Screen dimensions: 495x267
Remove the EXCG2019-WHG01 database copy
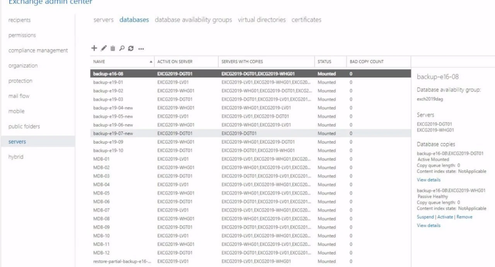464,217
